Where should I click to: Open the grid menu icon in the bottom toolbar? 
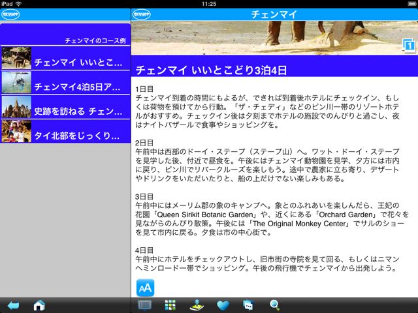click(x=170, y=305)
